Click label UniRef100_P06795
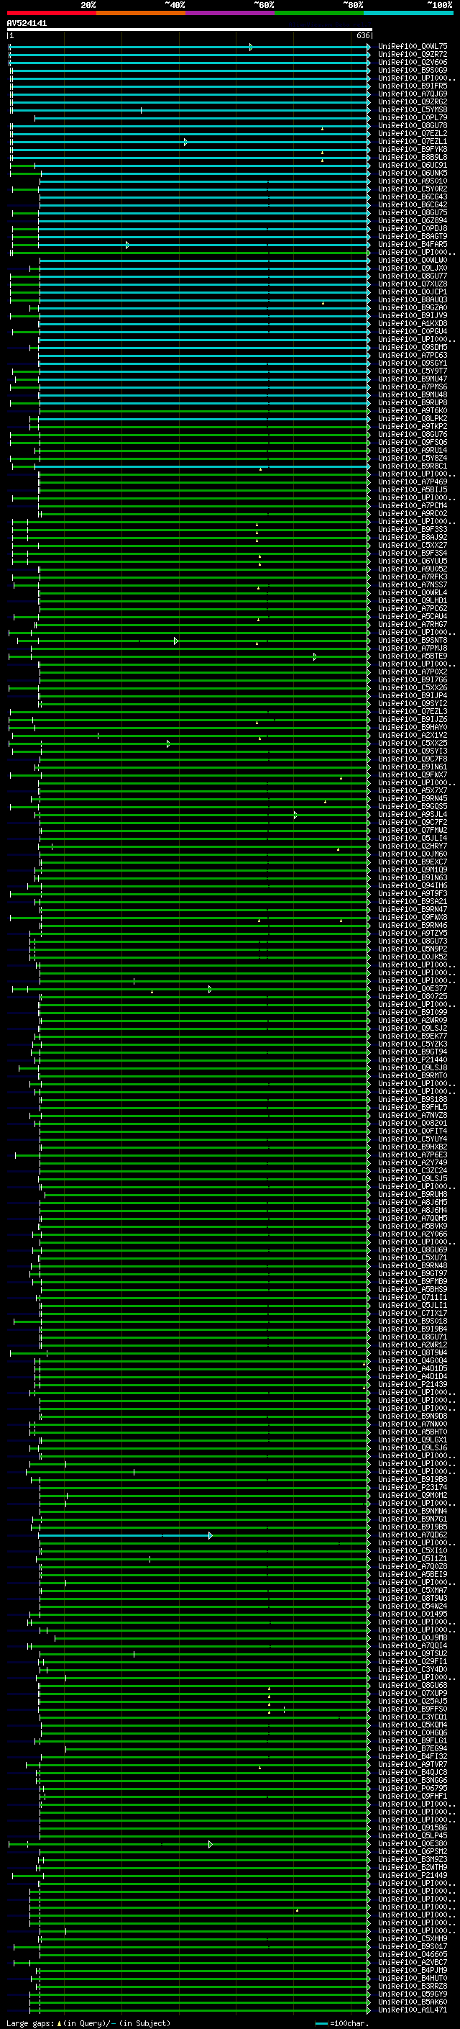Viewport: 460px width, 2029px height. tap(413, 1788)
